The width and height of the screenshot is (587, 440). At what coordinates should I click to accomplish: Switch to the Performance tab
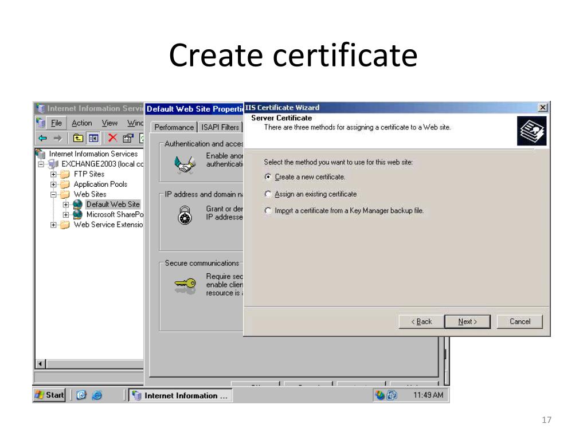point(174,127)
